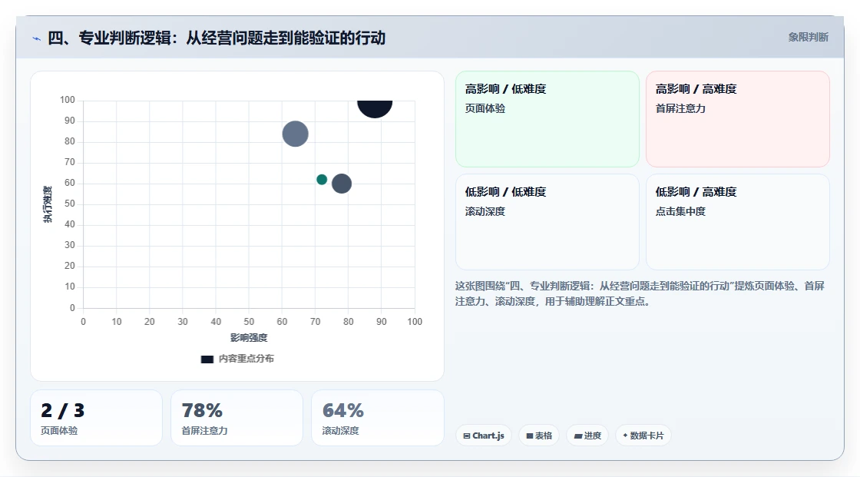This screenshot has height=477, width=860.
Task: Click the lightning icon beside the section title
Action: [37, 38]
